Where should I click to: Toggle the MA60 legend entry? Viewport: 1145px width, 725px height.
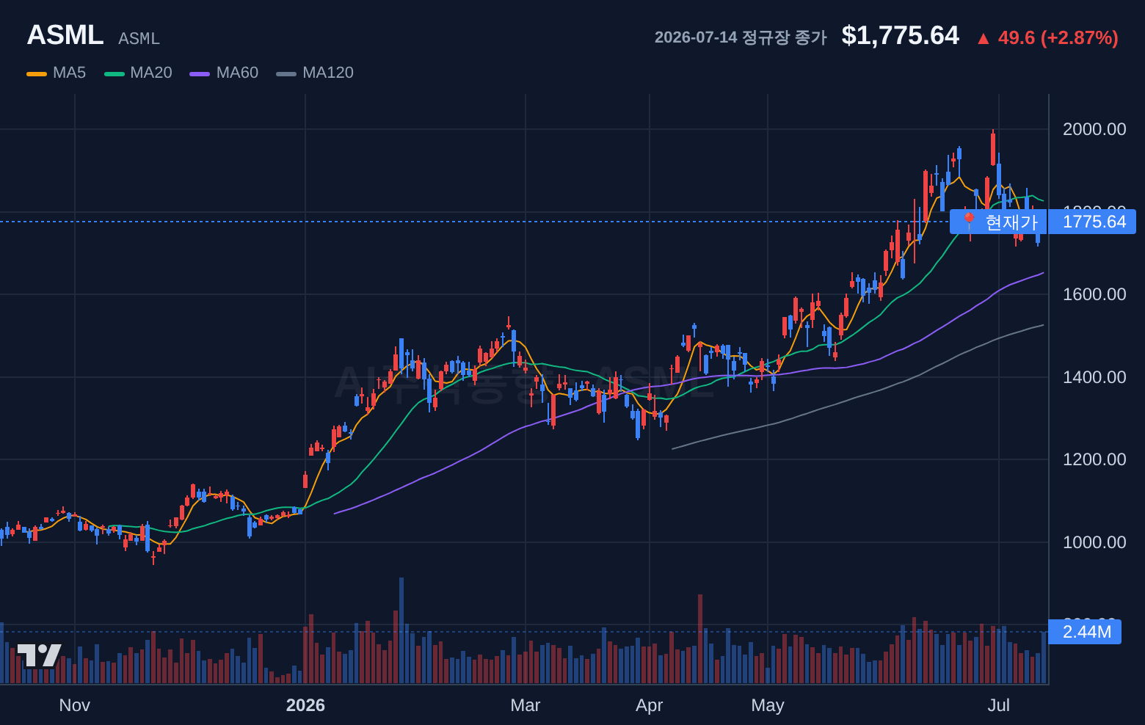click(224, 73)
